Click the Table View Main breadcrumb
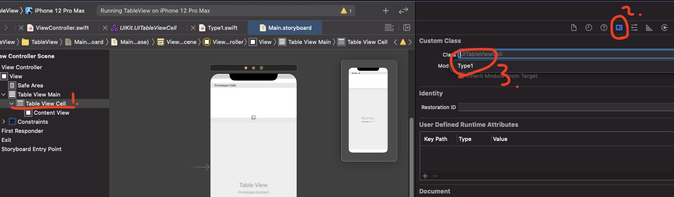The width and height of the screenshot is (674, 197). [304, 42]
